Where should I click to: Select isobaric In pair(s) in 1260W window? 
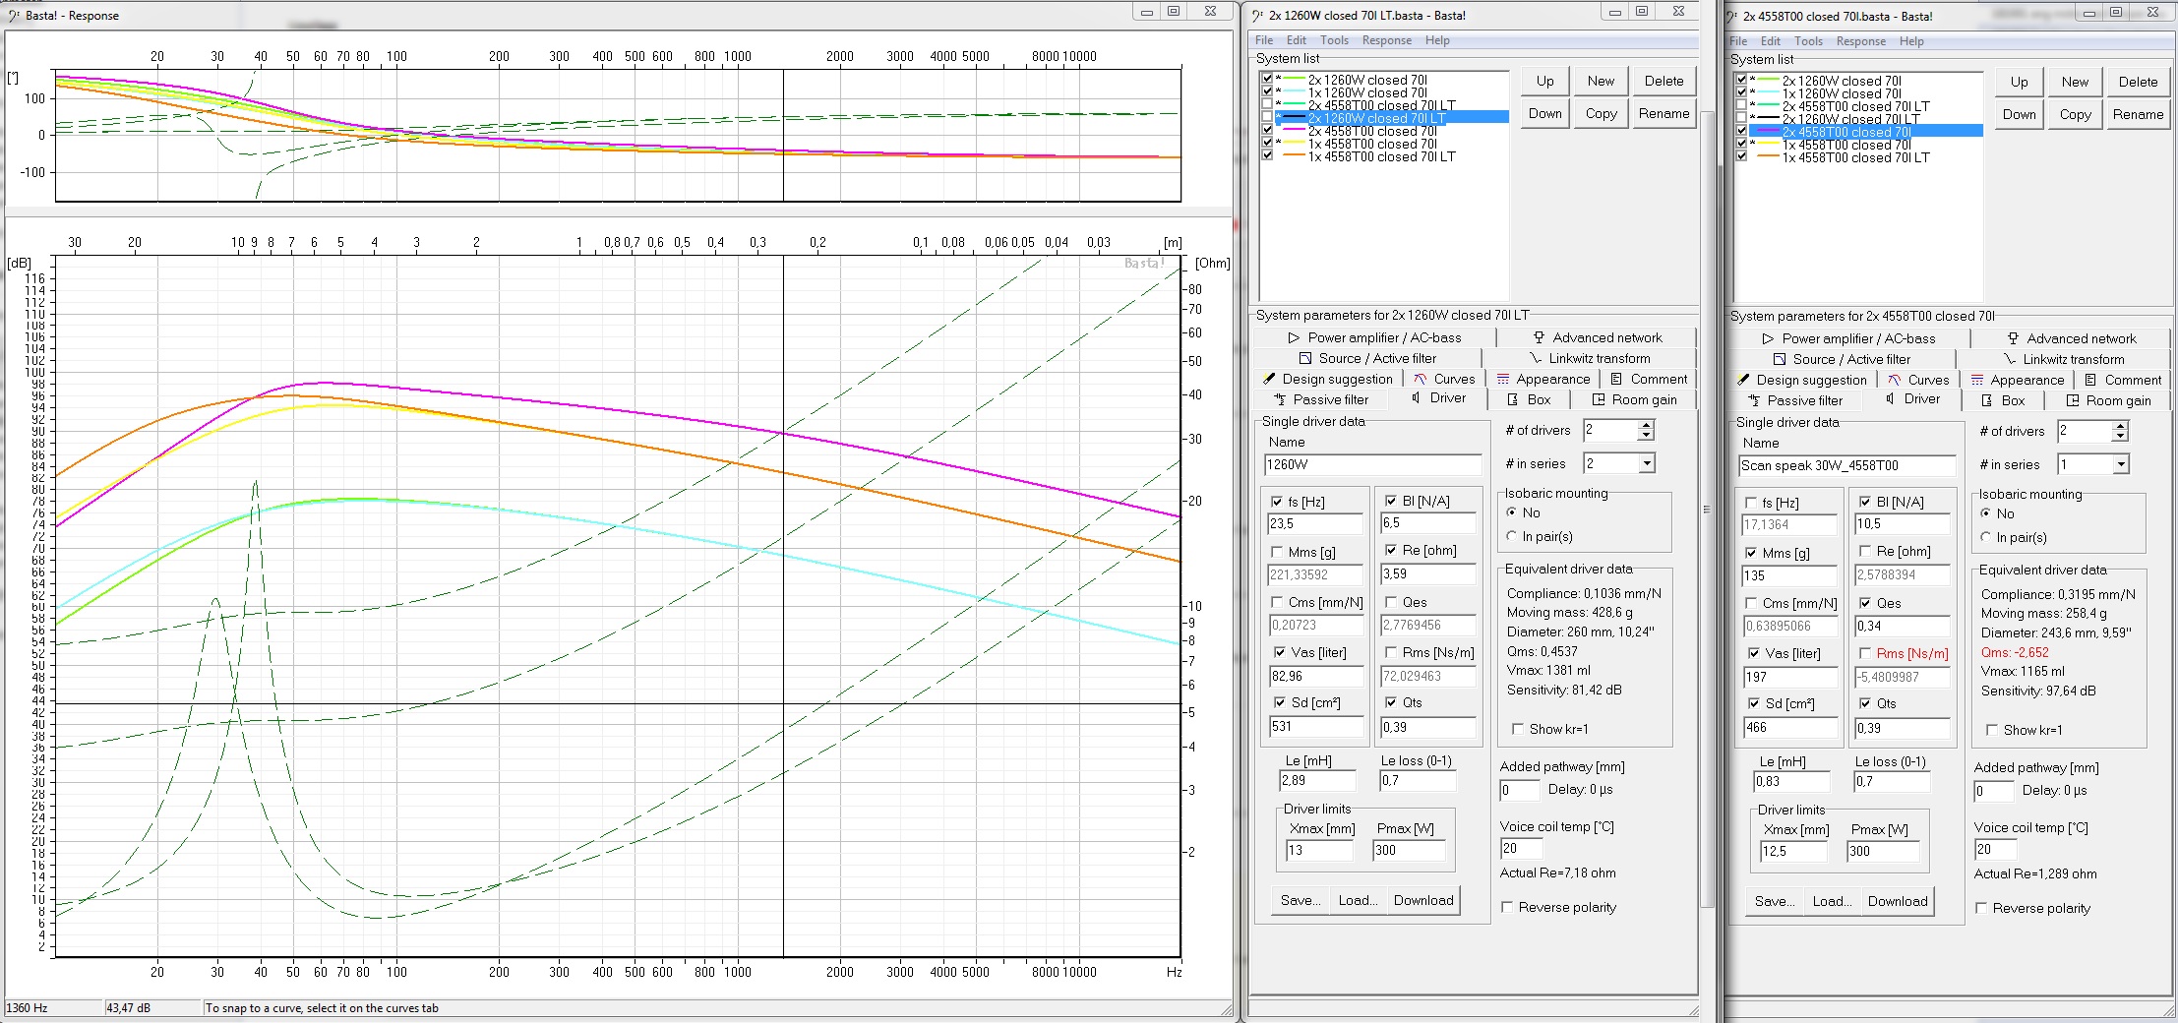(x=1512, y=536)
